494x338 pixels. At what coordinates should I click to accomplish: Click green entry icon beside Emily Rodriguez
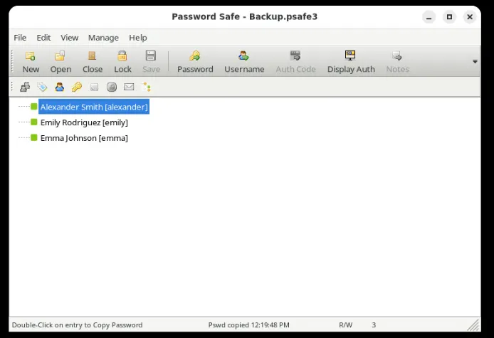click(34, 122)
